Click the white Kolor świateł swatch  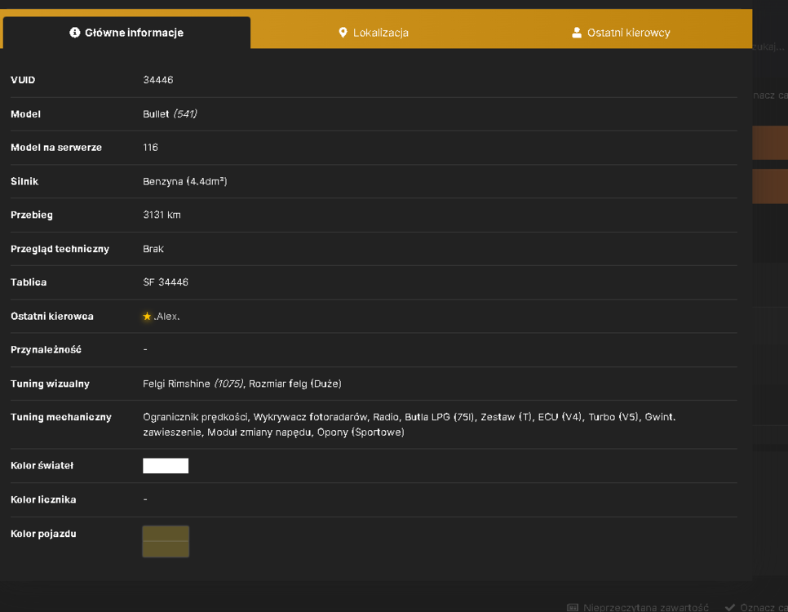(166, 466)
